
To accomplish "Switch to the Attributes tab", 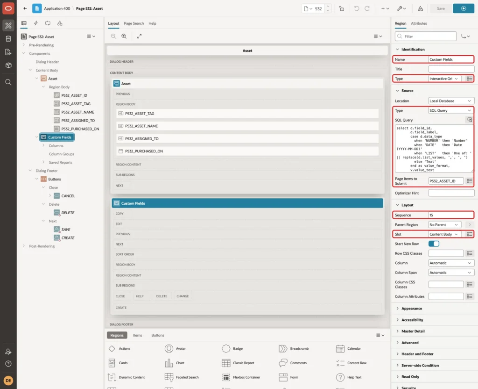I will (x=419, y=23).
